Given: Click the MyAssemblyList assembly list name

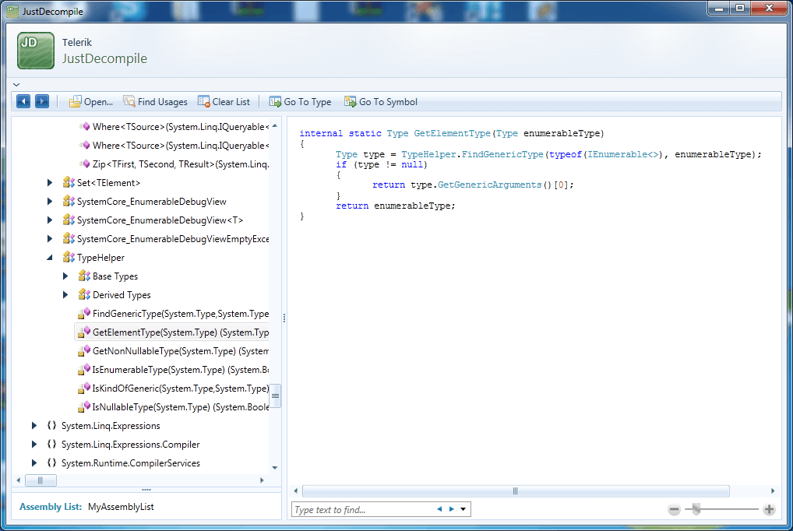Looking at the screenshot, I should click(x=121, y=507).
